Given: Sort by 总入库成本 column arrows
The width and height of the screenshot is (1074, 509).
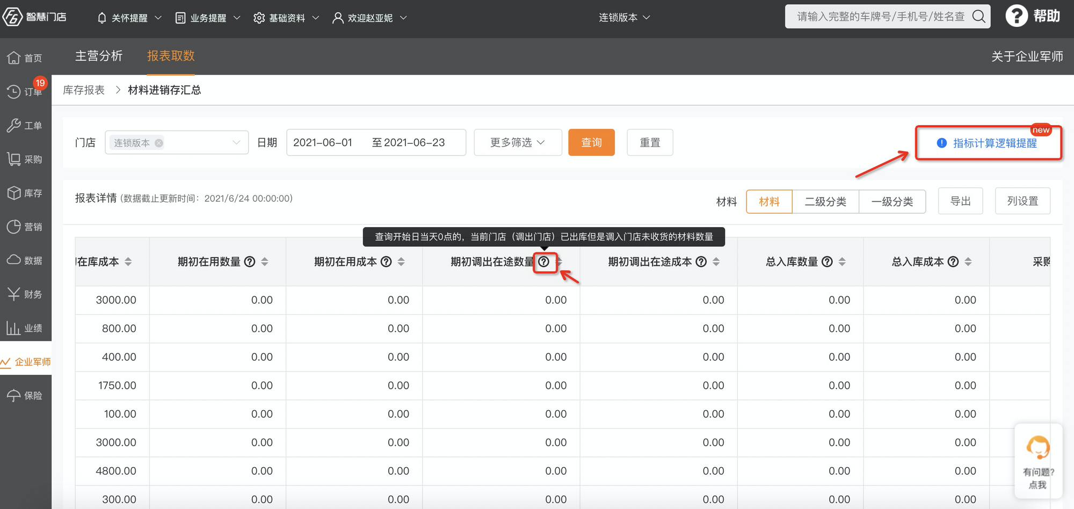Looking at the screenshot, I should point(968,261).
